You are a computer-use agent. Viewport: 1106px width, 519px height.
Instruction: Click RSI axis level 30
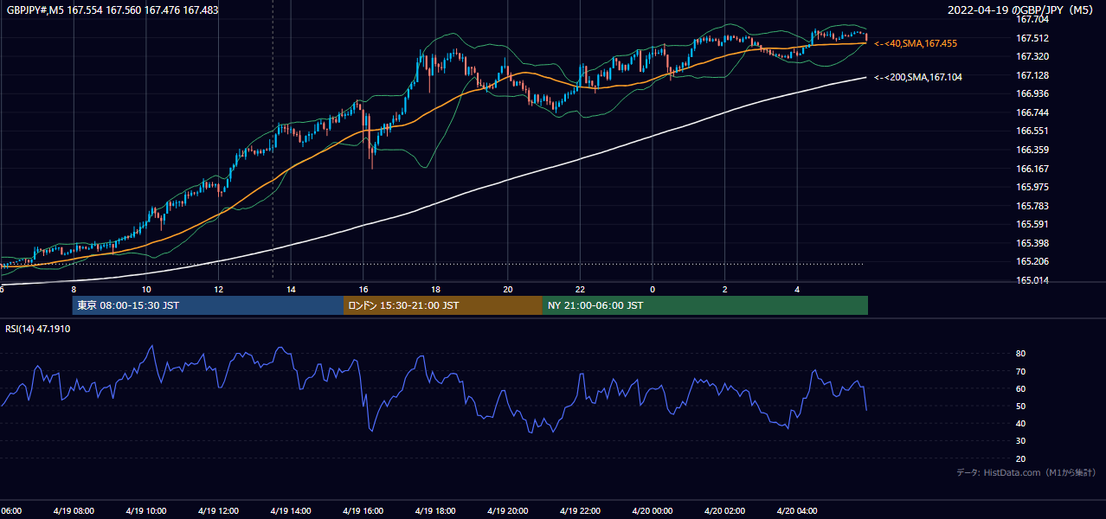(1021, 441)
